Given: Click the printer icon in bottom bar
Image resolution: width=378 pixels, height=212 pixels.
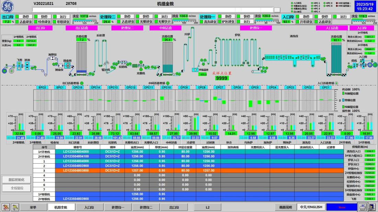Looking at the screenshot, I should [363, 207].
